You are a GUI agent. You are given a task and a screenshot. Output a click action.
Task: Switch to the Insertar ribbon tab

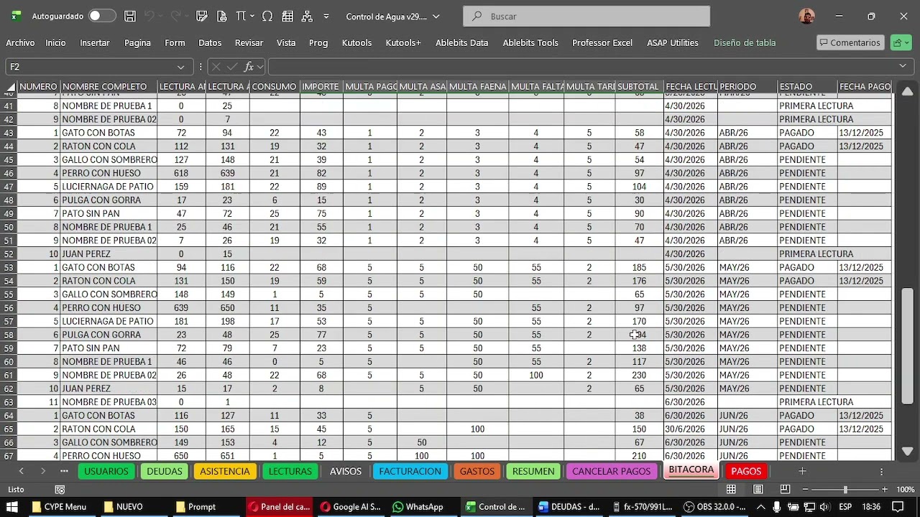(x=95, y=42)
